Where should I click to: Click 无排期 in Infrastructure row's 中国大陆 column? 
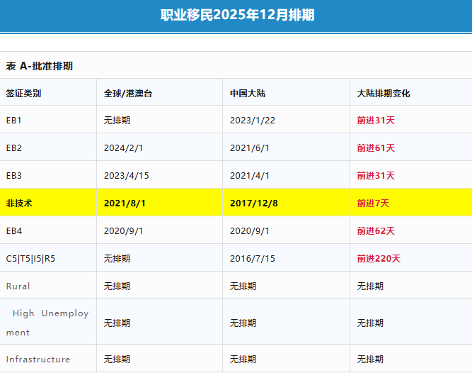tap(243, 360)
